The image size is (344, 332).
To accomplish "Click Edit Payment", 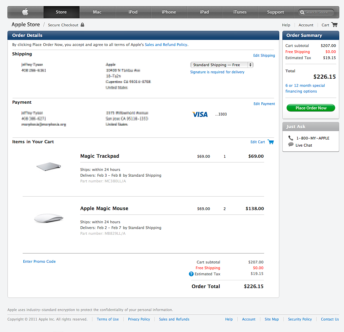I will [264, 104].
